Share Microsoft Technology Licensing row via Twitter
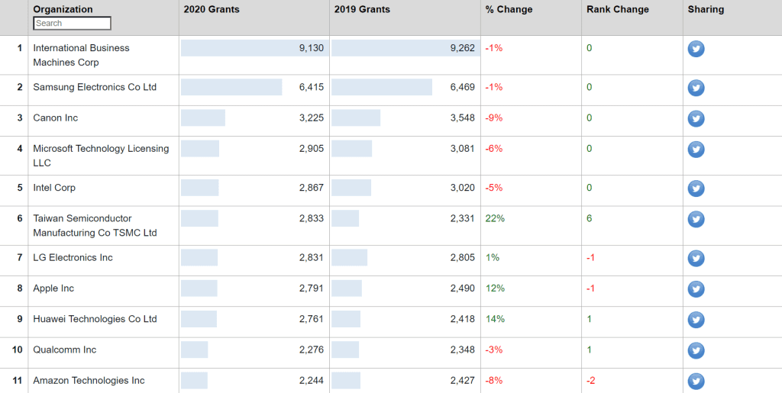 (x=696, y=150)
